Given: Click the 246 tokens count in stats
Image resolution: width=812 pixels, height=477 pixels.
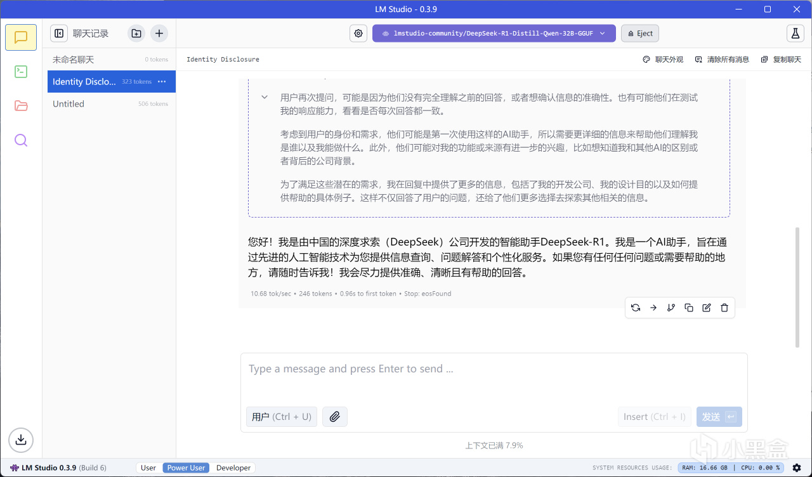Looking at the screenshot, I should point(315,294).
